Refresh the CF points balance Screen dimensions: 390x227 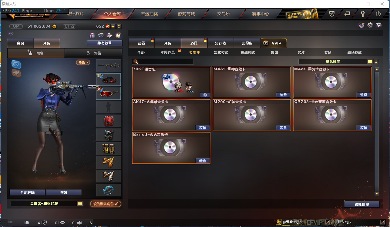point(119,26)
